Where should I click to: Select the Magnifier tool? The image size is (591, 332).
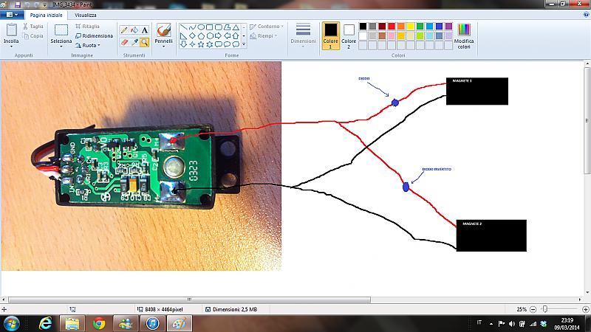coord(145,42)
